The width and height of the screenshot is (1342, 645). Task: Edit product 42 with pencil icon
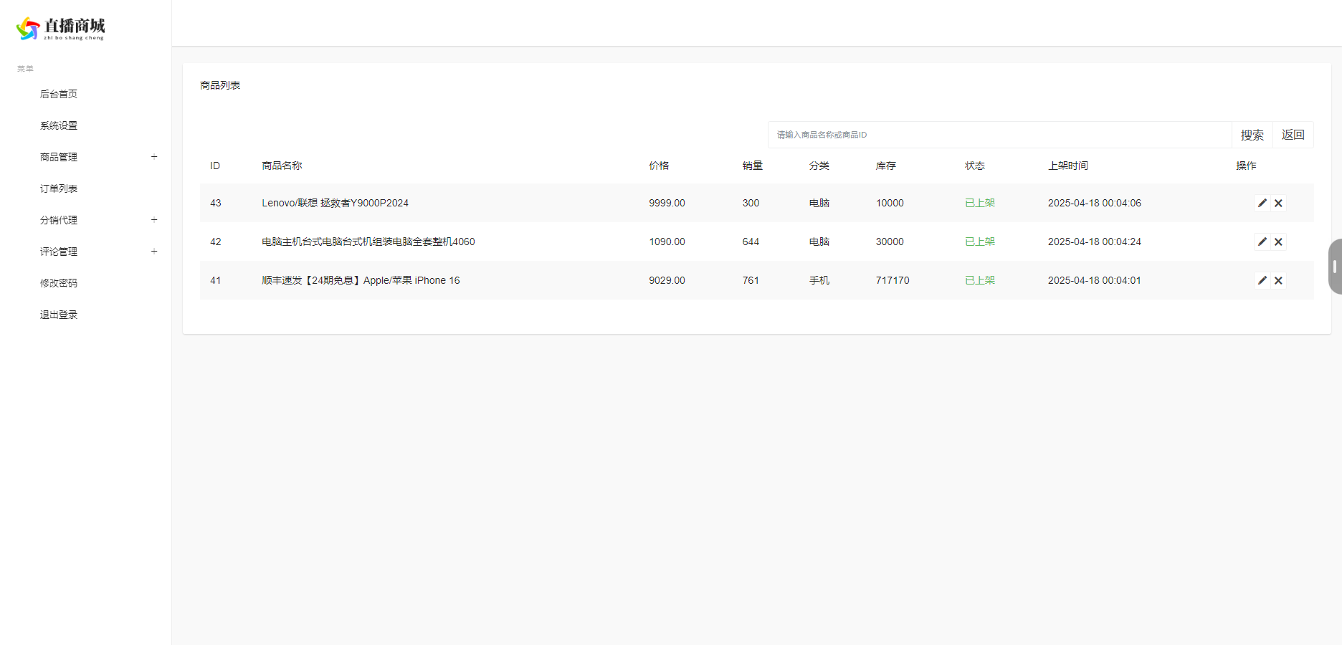1262,242
